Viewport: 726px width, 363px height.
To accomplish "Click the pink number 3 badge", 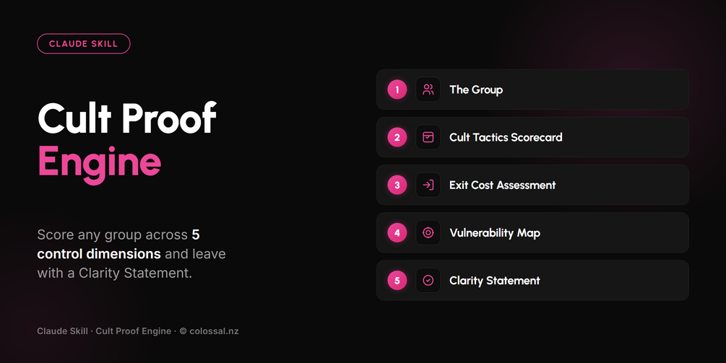I will coord(397,185).
